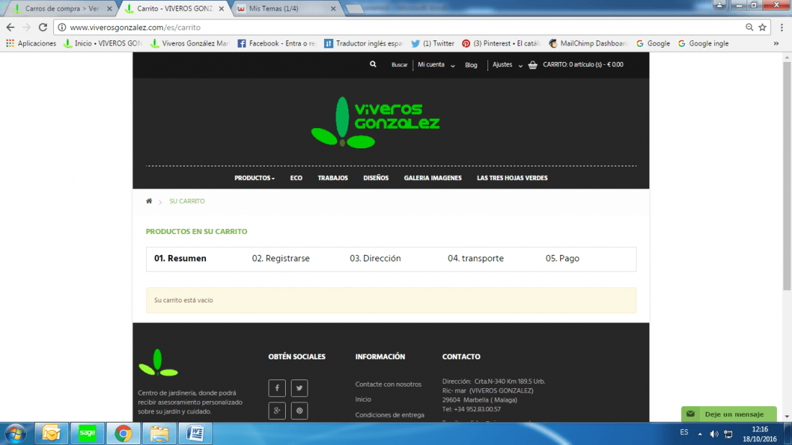Open the Pinterest social icon in footer
792x445 pixels.
(x=299, y=410)
